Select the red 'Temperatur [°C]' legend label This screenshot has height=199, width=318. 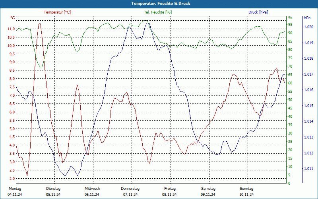pyautogui.click(x=57, y=12)
